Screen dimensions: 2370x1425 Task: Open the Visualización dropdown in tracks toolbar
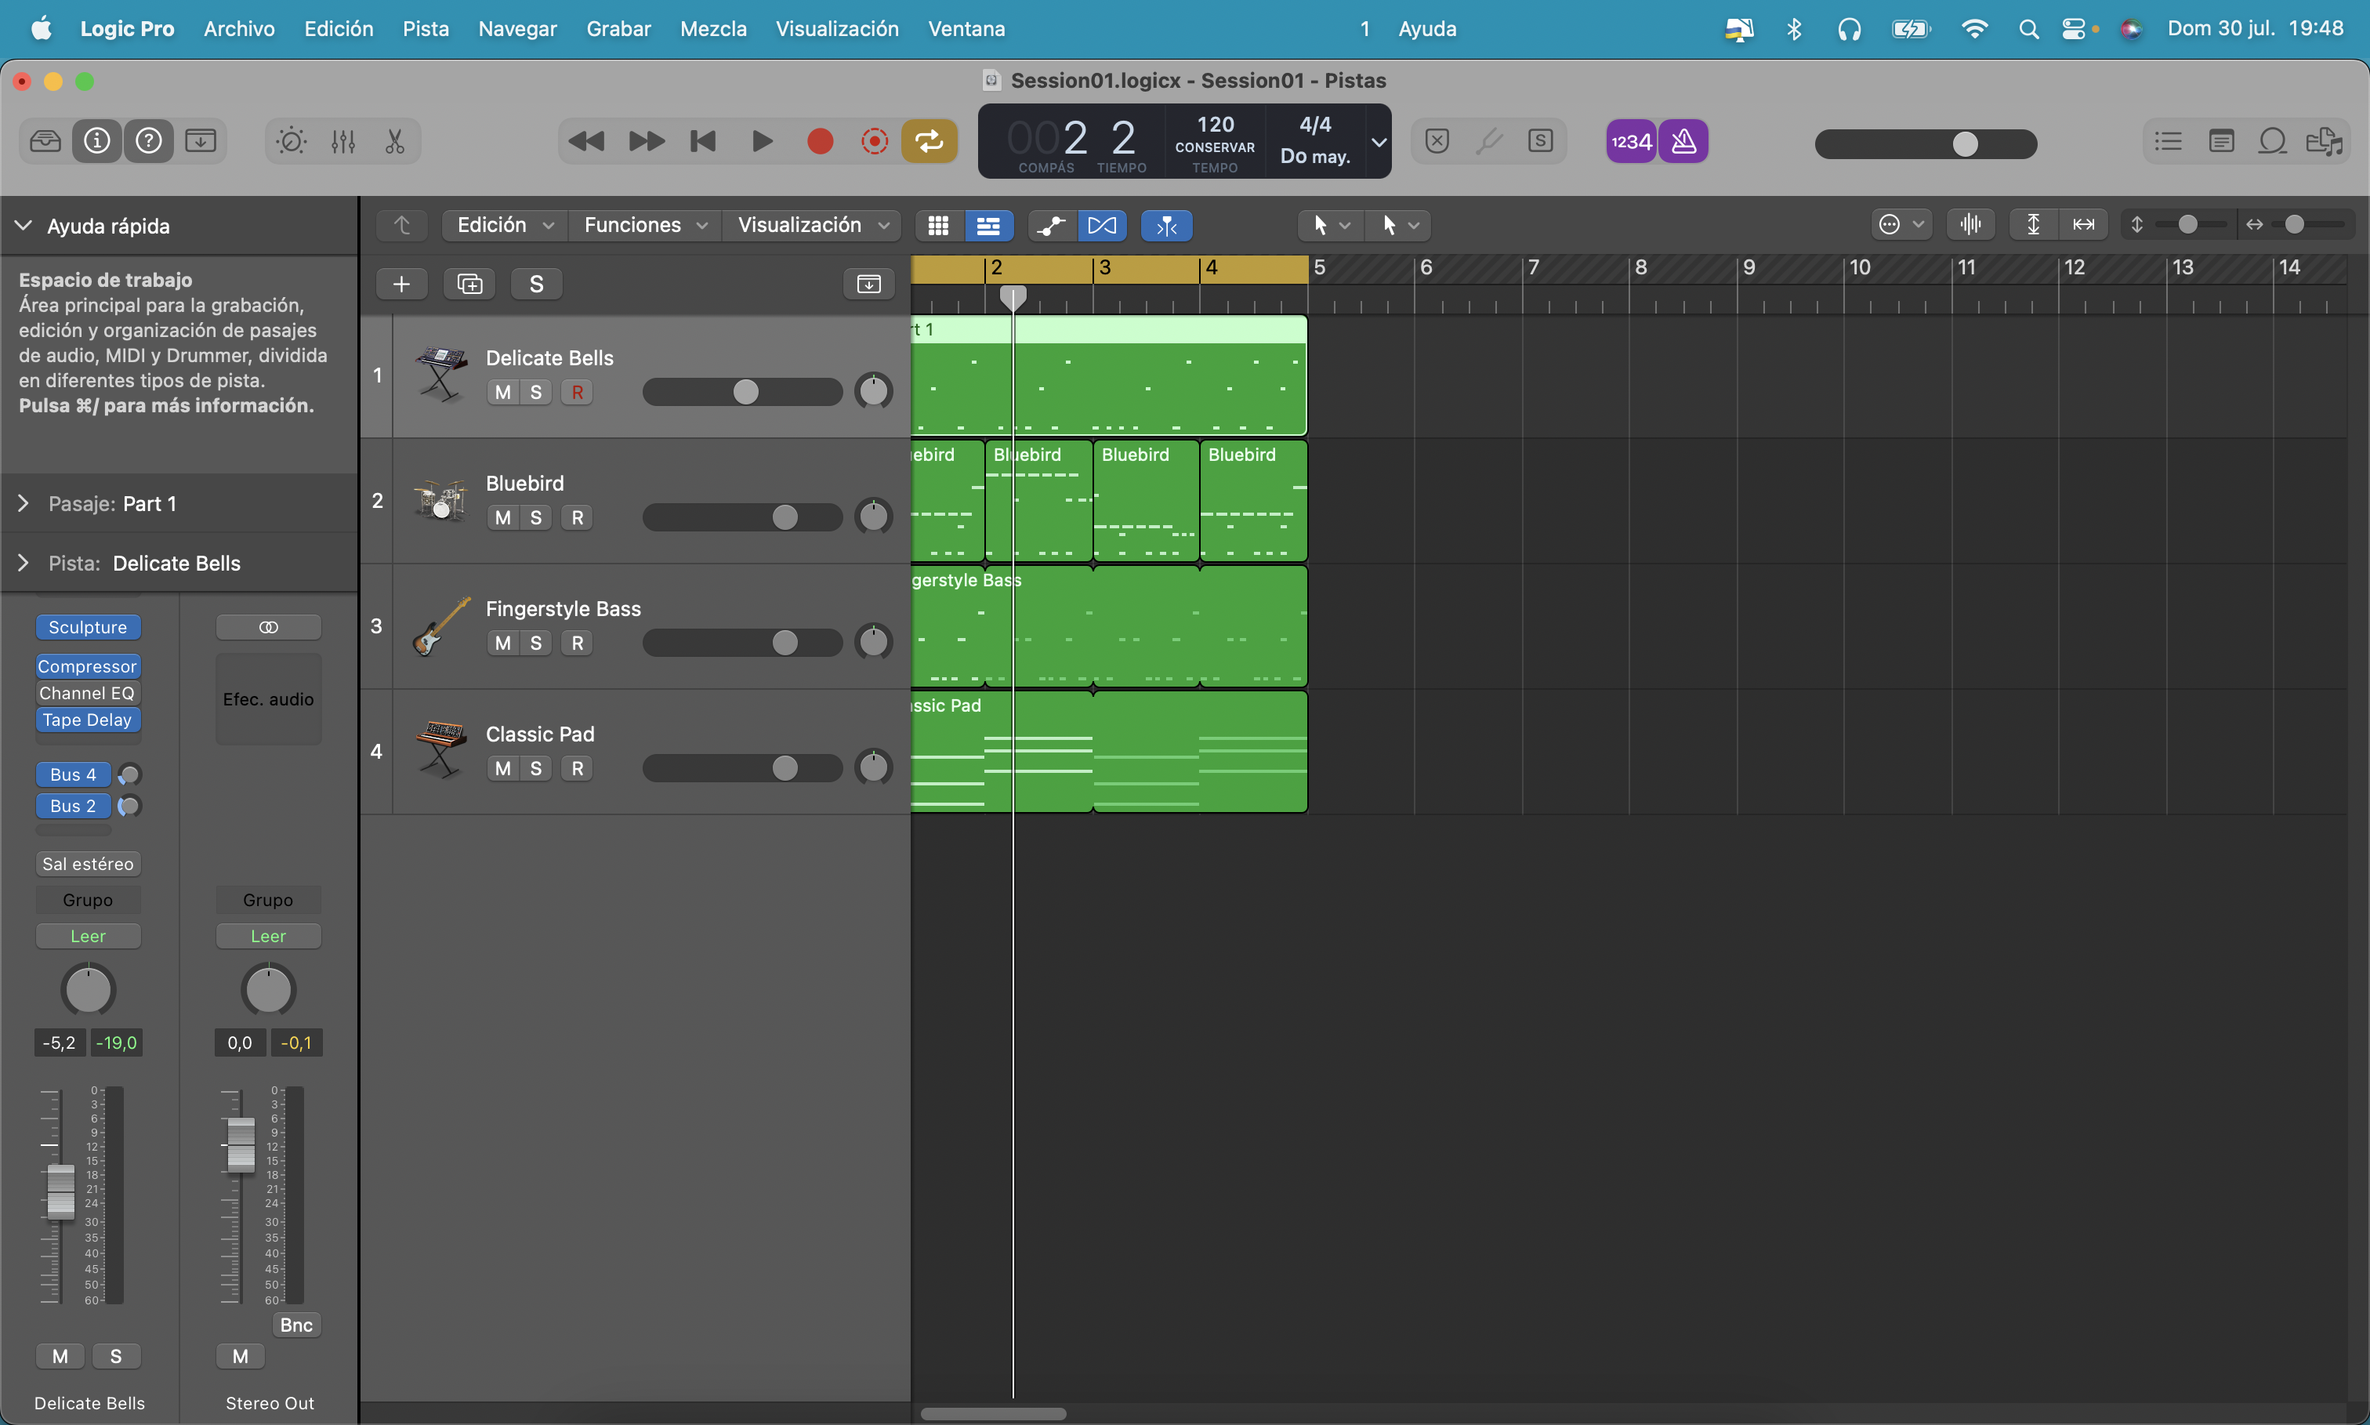pos(812,226)
